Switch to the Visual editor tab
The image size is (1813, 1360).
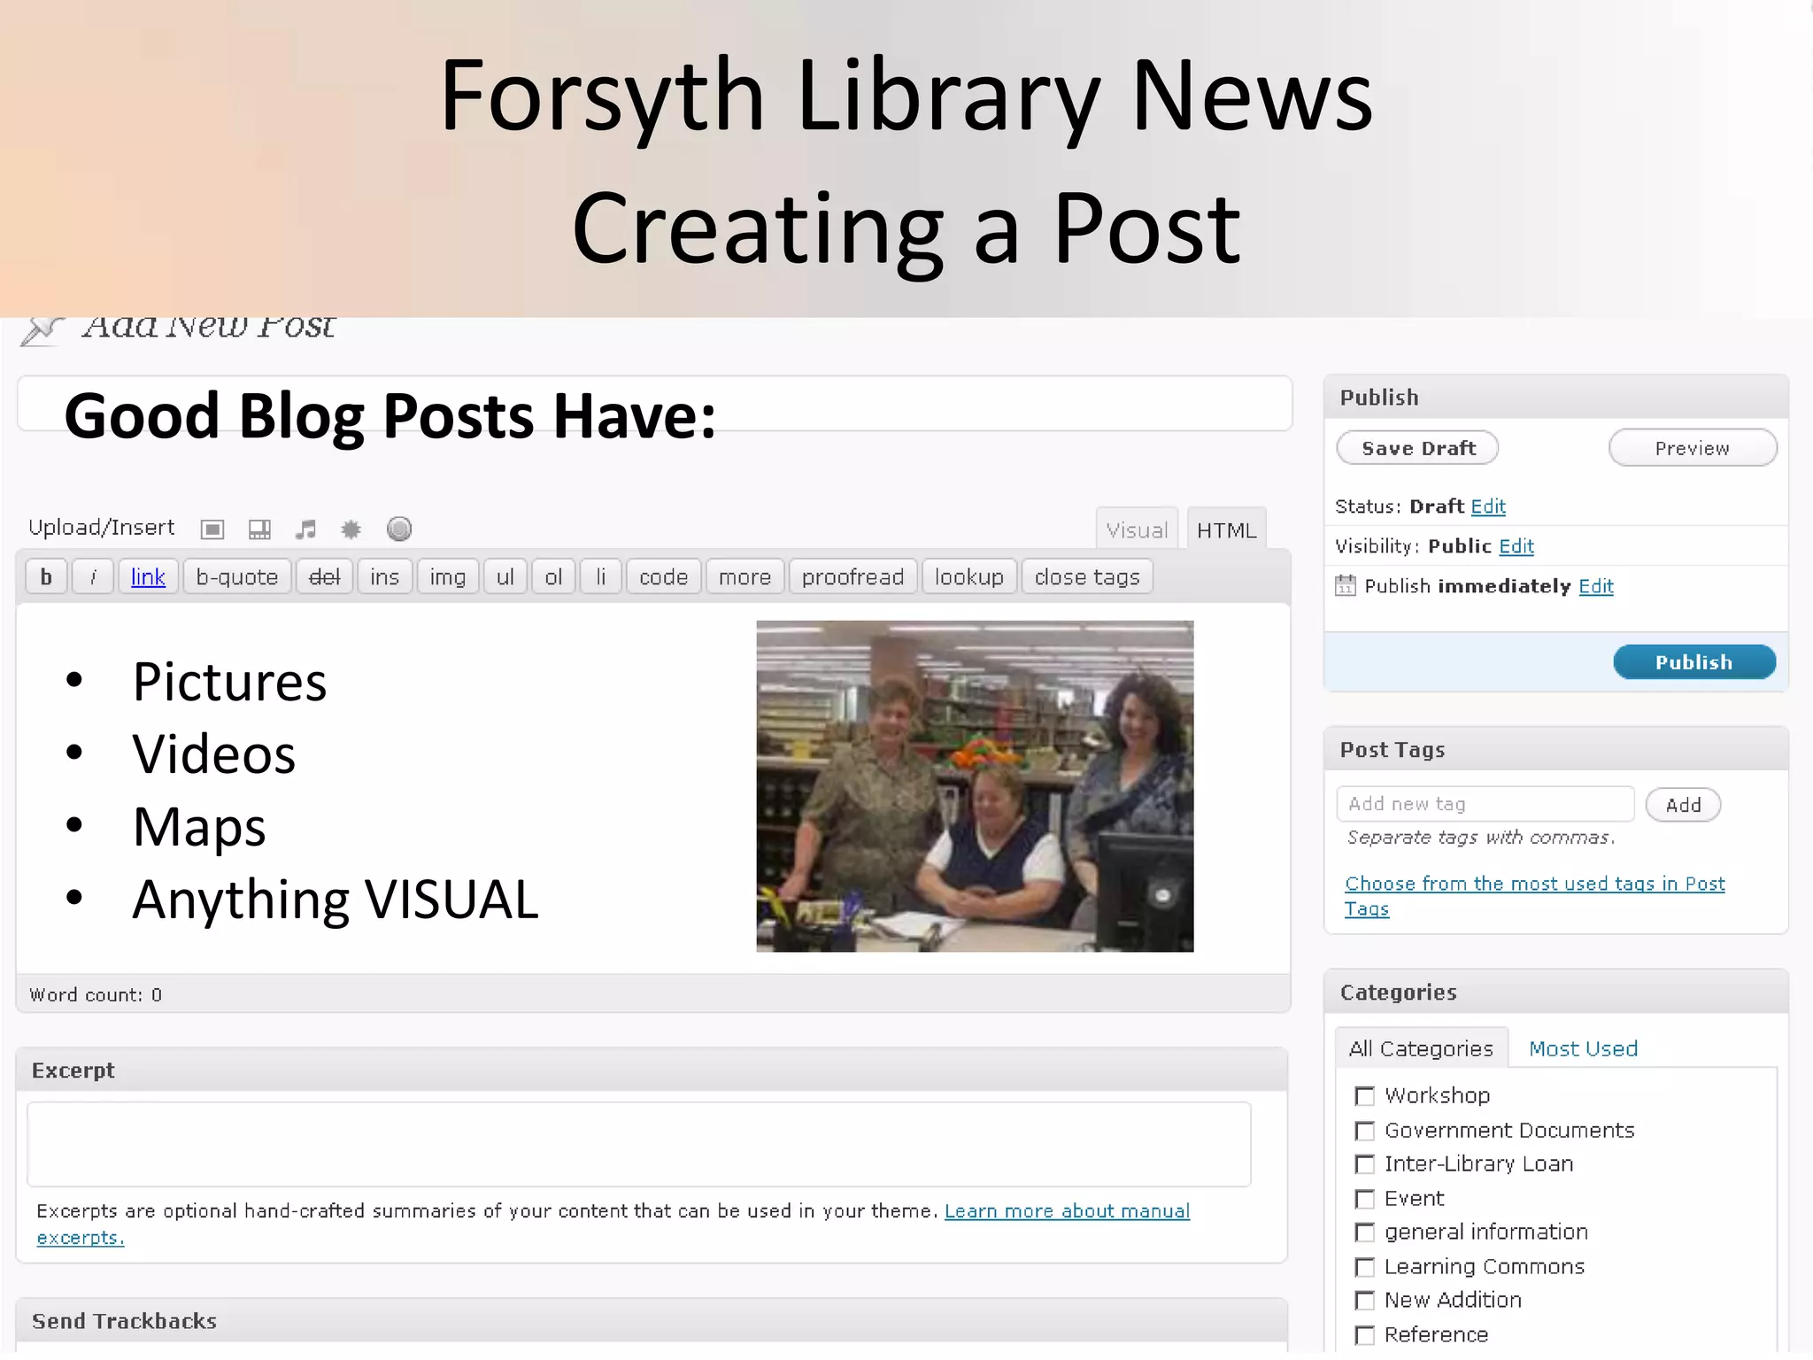tap(1138, 529)
